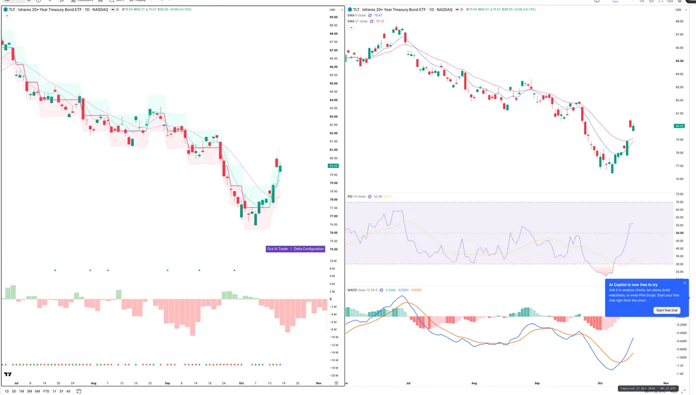This screenshot has height=395, width=696.
Task: Click the AI Copilot is now free to try heading
Action: (x=633, y=285)
